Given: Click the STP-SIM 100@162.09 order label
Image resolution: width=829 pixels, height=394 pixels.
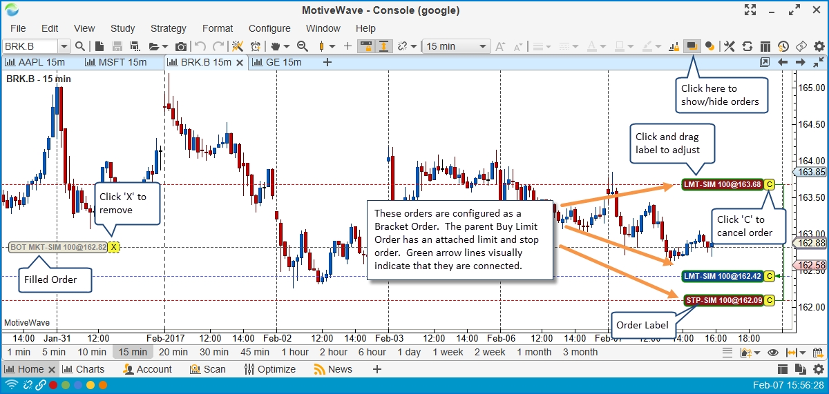Looking at the screenshot, I should coord(723,300).
